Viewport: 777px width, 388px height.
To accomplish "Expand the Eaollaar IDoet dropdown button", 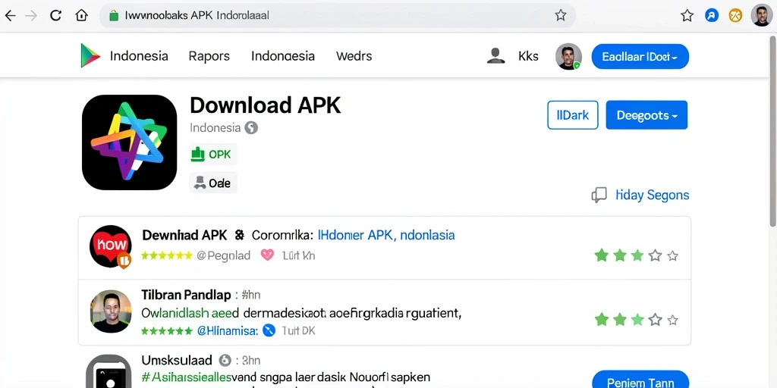I will click(640, 56).
